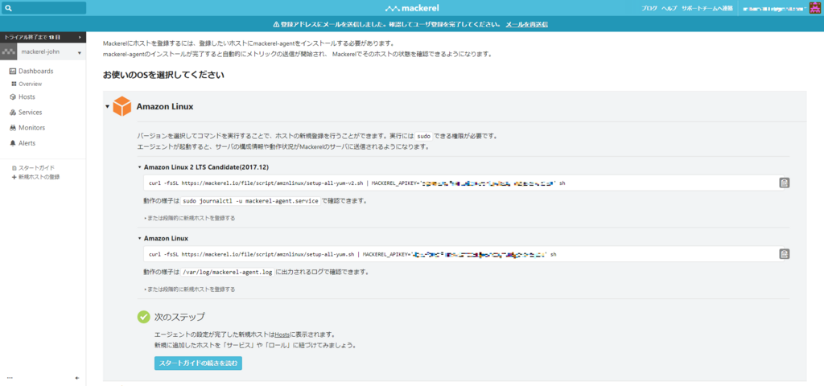Open Overview in sidebar

click(31, 84)
